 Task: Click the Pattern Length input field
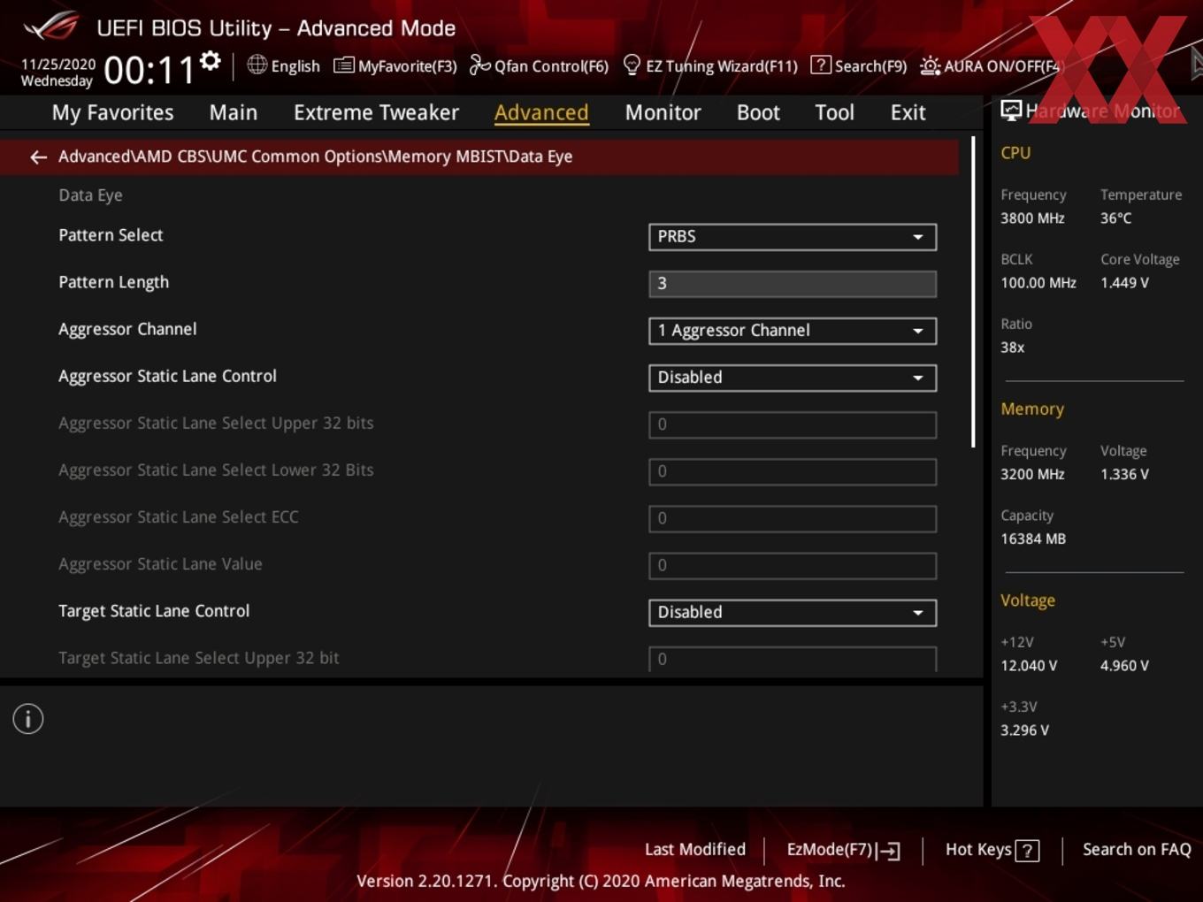[x=793, y=284]
